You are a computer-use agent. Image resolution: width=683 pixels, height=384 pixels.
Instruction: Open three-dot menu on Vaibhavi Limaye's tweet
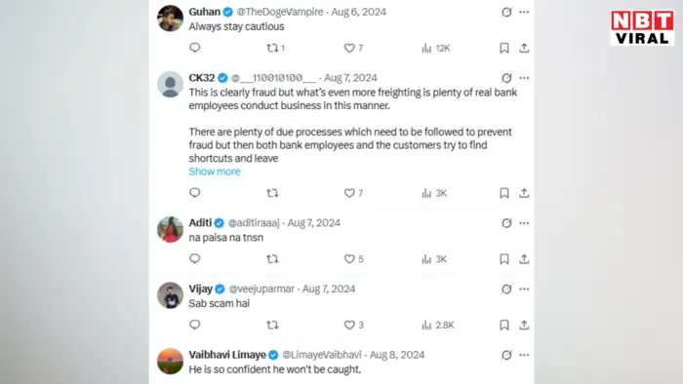click(x=524, y=355)
